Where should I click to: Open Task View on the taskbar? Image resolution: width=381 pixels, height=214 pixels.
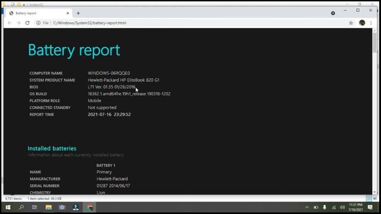[35, 207]
